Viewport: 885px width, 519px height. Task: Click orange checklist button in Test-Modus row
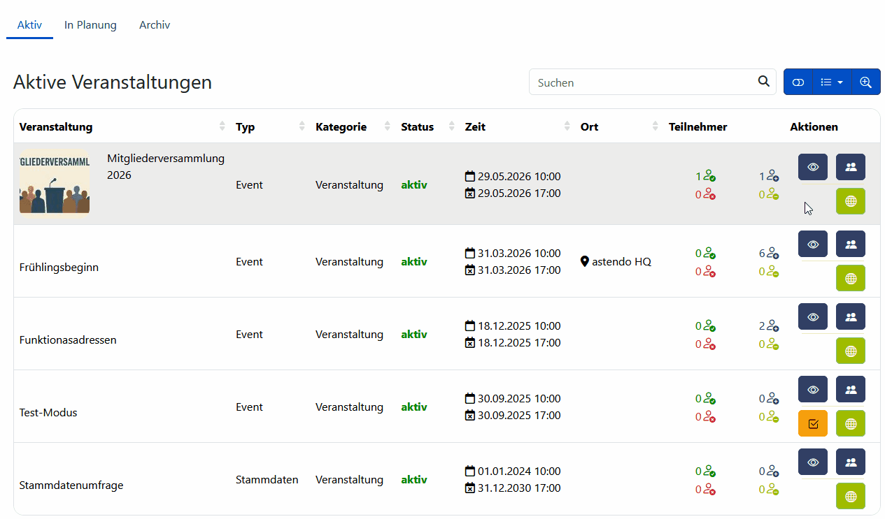point(812,423)
